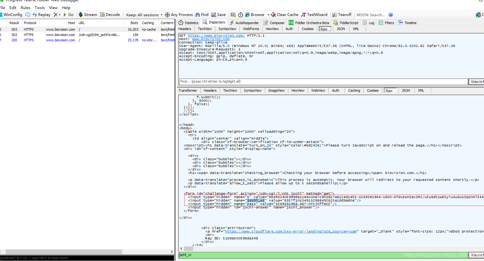This screenshot has height=261, width=484.
Task: Open the Edit menu
Action: point(13,8)
